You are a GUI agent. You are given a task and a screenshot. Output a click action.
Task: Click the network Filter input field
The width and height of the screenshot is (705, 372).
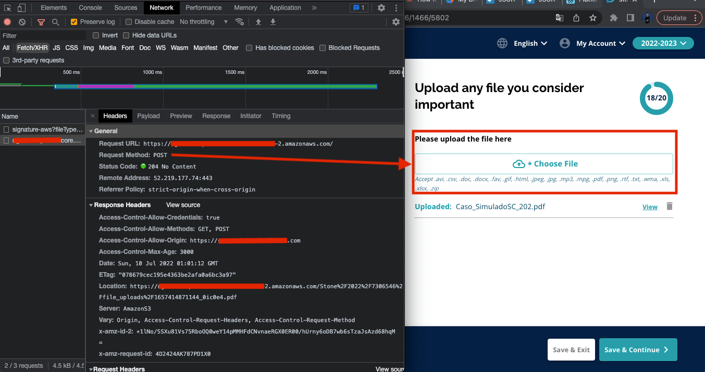tap(44, 35)
